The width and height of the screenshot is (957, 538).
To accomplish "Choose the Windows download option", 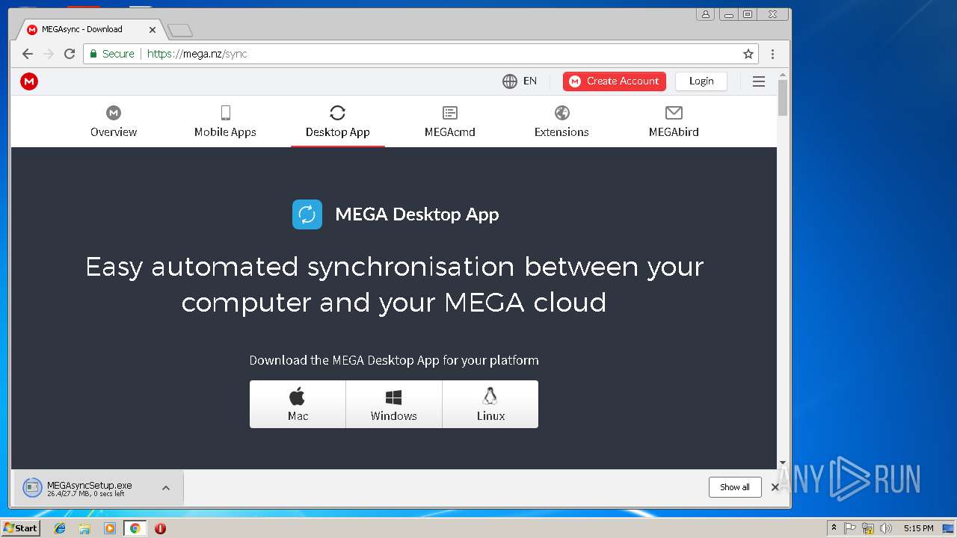I will pyautogui.click(x=394, y=404).
